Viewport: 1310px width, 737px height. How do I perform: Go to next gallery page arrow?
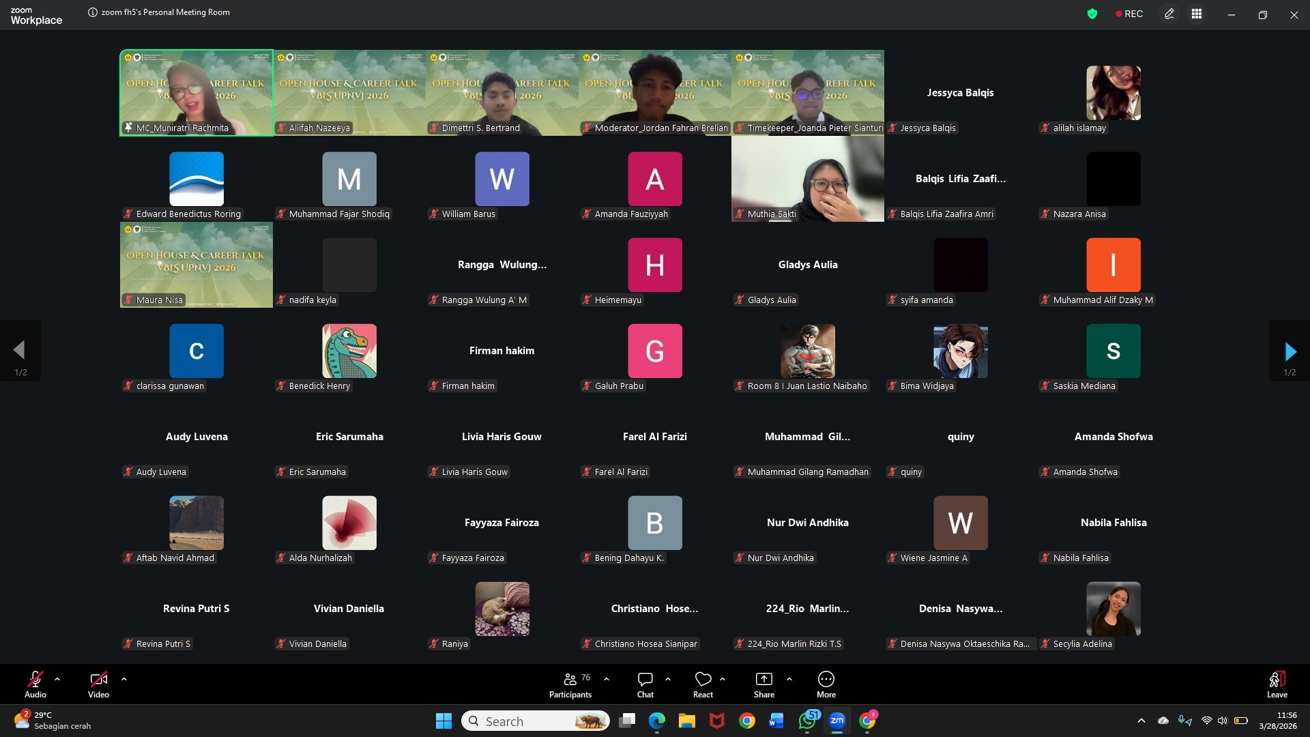[x=1290, y=351]
